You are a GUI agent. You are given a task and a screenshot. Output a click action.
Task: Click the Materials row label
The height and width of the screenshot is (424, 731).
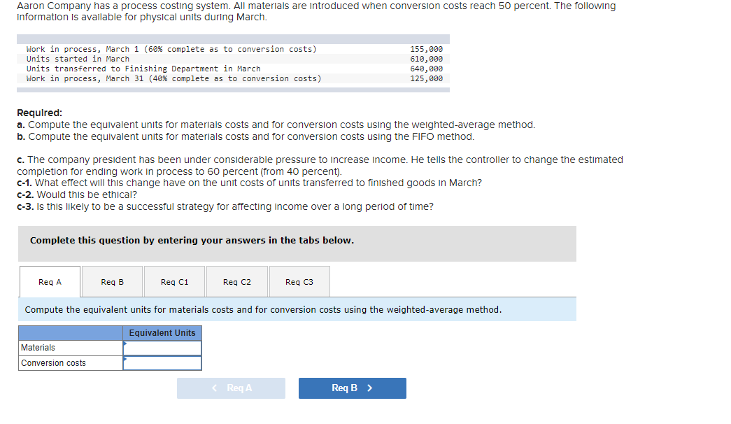click(x=38, y=347)
